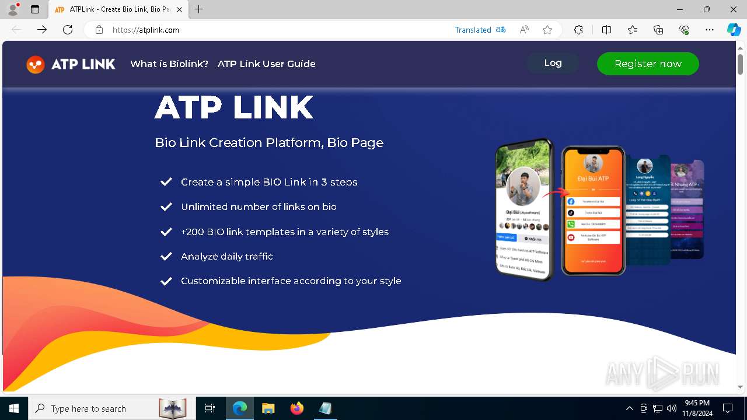The width and height of the screenshot is (747, 420).
Task: Open Task View on taskbar
Action: (210, 408)
